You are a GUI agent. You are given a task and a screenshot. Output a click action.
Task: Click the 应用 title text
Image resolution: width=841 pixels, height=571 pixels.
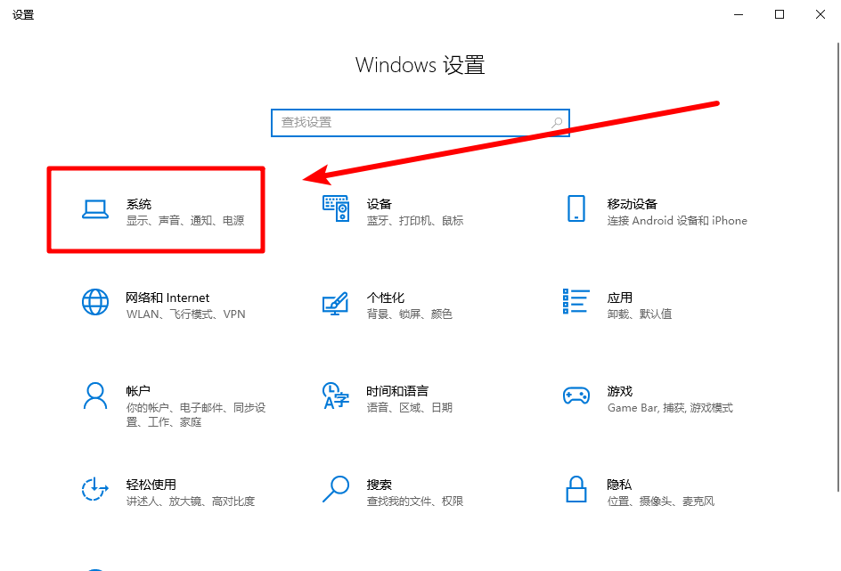[x=619, y=298]
